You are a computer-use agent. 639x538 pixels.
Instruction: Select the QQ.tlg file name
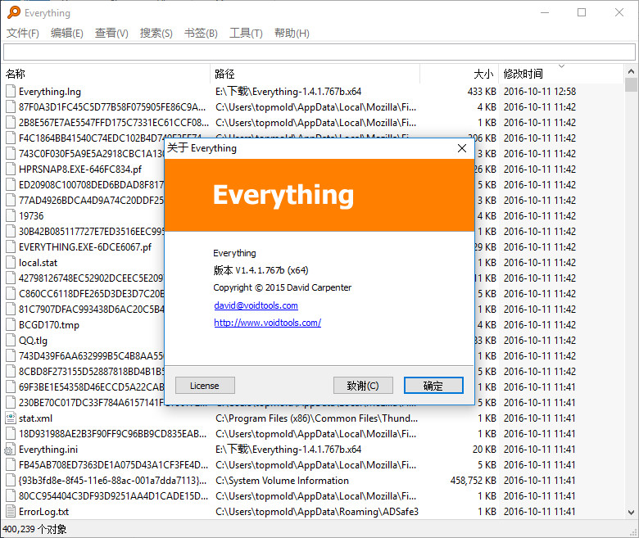[x=33, y=341]
